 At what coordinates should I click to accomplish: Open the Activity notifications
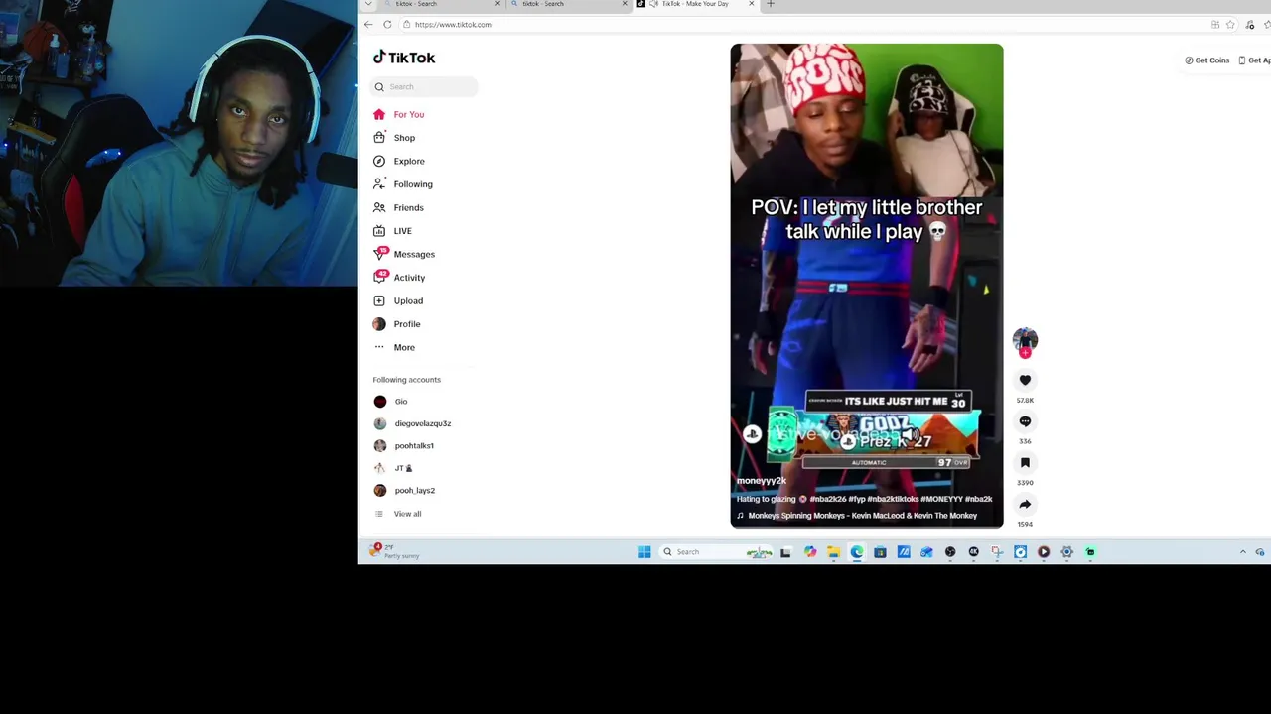[399, 278]
